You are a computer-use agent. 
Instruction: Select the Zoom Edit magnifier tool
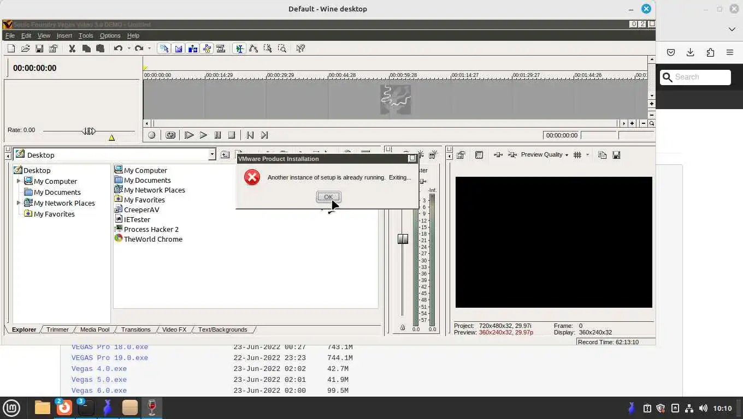click(282, 49)
